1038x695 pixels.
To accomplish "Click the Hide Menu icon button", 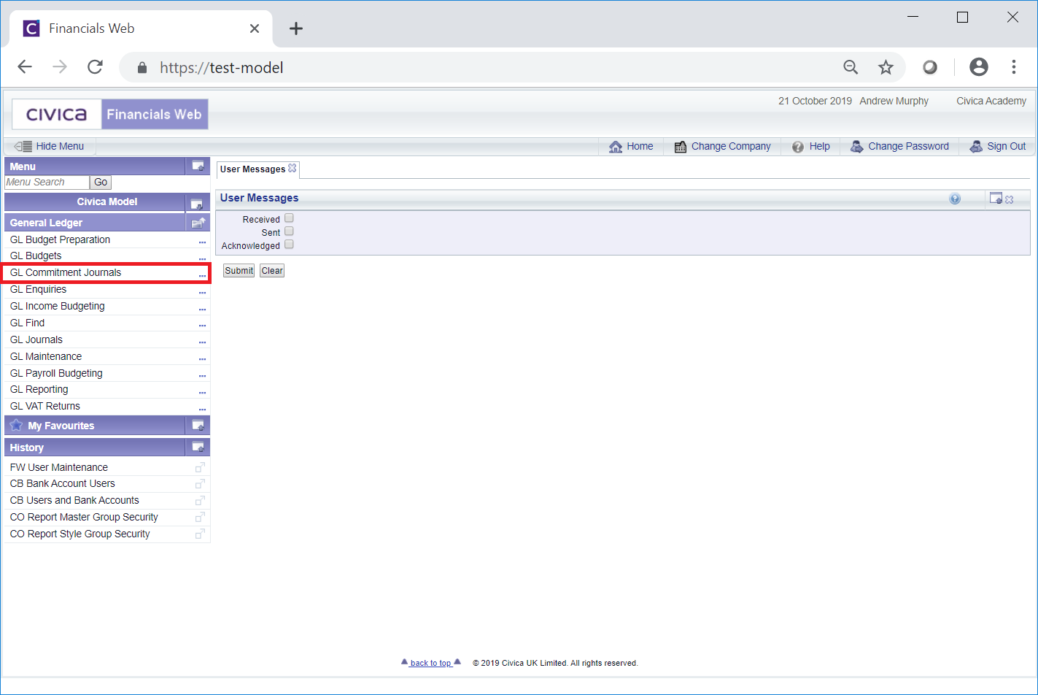I will pos(23,146).
